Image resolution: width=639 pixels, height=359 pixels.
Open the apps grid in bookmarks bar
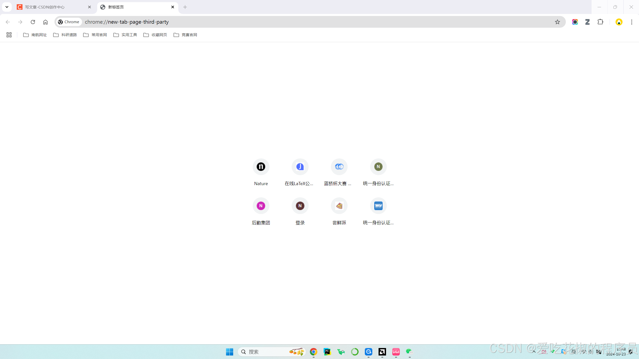9,35
